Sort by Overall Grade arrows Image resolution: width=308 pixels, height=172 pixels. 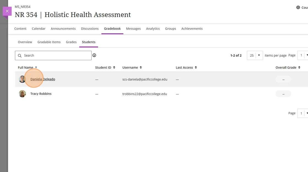pyautogui.click(x=299, y=67)
